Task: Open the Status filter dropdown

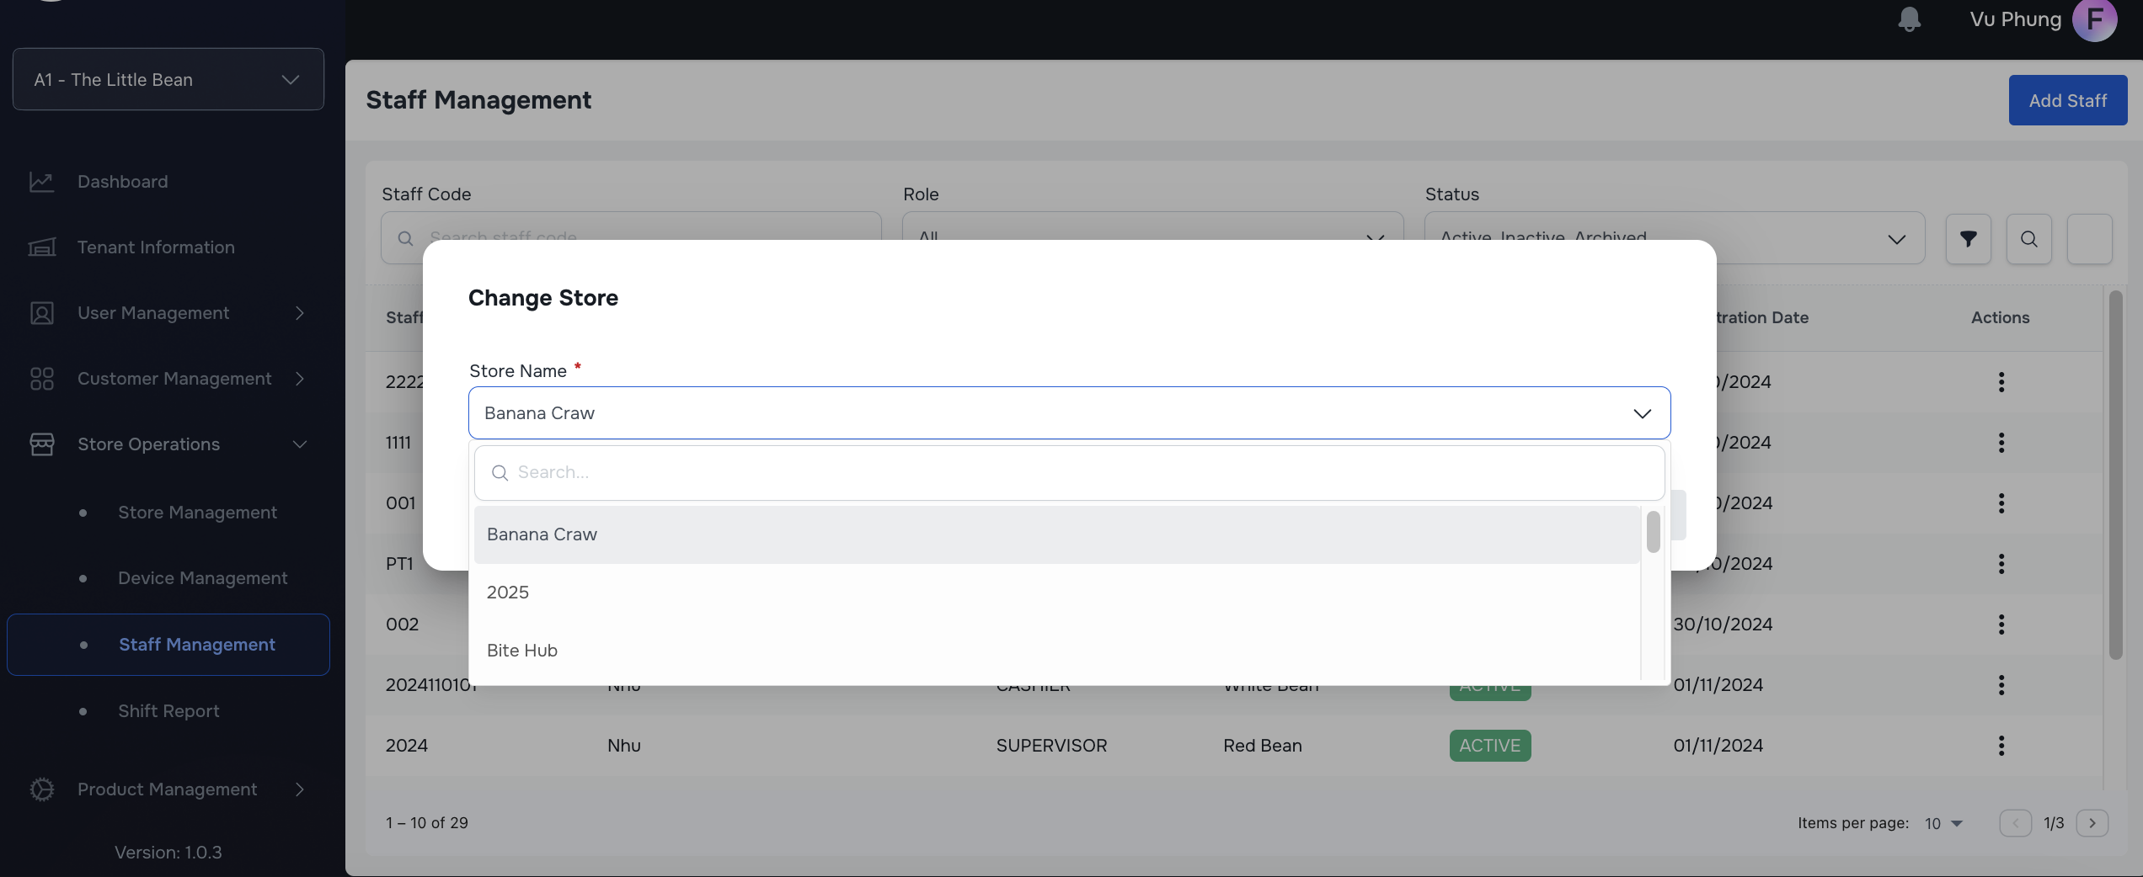Action: [1896, 239]
